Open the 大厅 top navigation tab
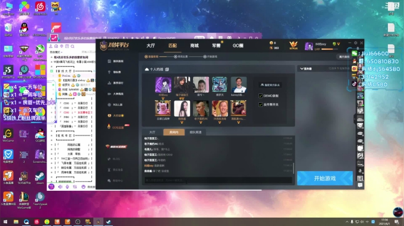The width and height of the screenshot is (404, 226). click(x=151, y=46)
